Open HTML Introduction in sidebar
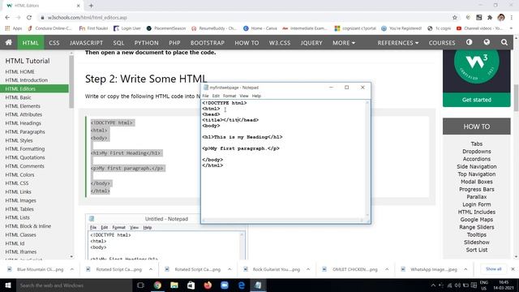Viewport: 519px width, 292px height. point(27,80)
